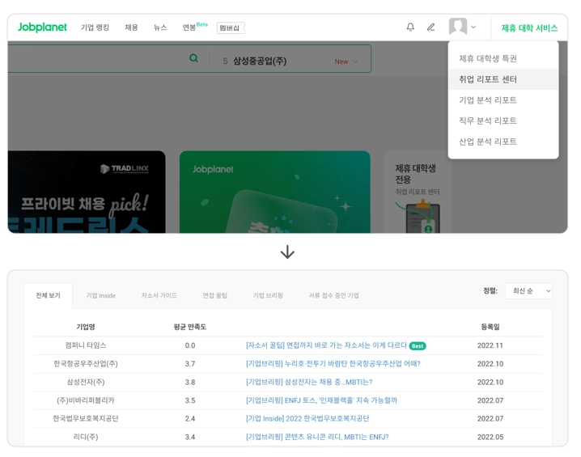Click the pencil write-review icon
Image resolution: width=581 pixels, height=457 pixels.
pyautogui.click(x=430, y=27)
